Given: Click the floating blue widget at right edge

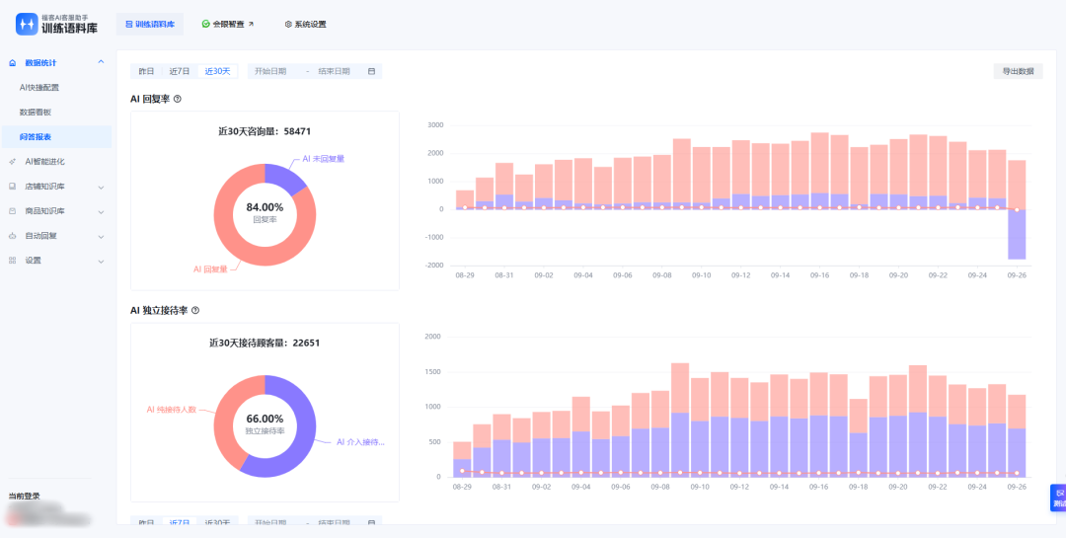Looking at the screenshot, I should tap(1058, 498).
